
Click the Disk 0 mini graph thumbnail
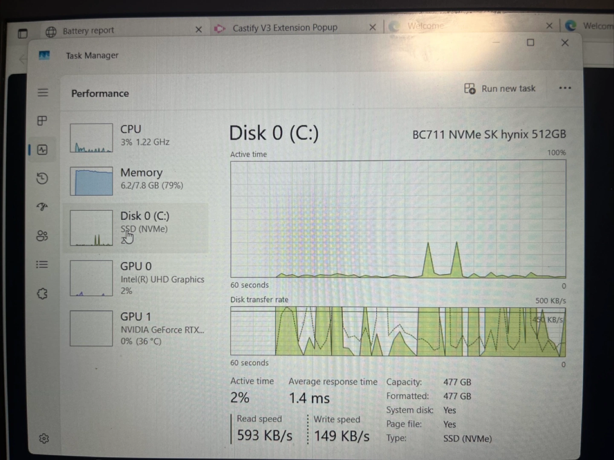(91, 228)
